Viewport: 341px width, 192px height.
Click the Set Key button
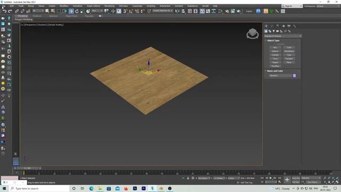click(296, 182)
